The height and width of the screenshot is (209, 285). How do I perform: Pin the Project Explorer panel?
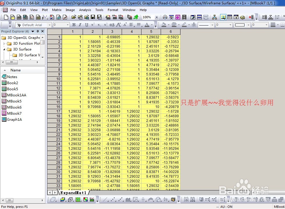38,31
